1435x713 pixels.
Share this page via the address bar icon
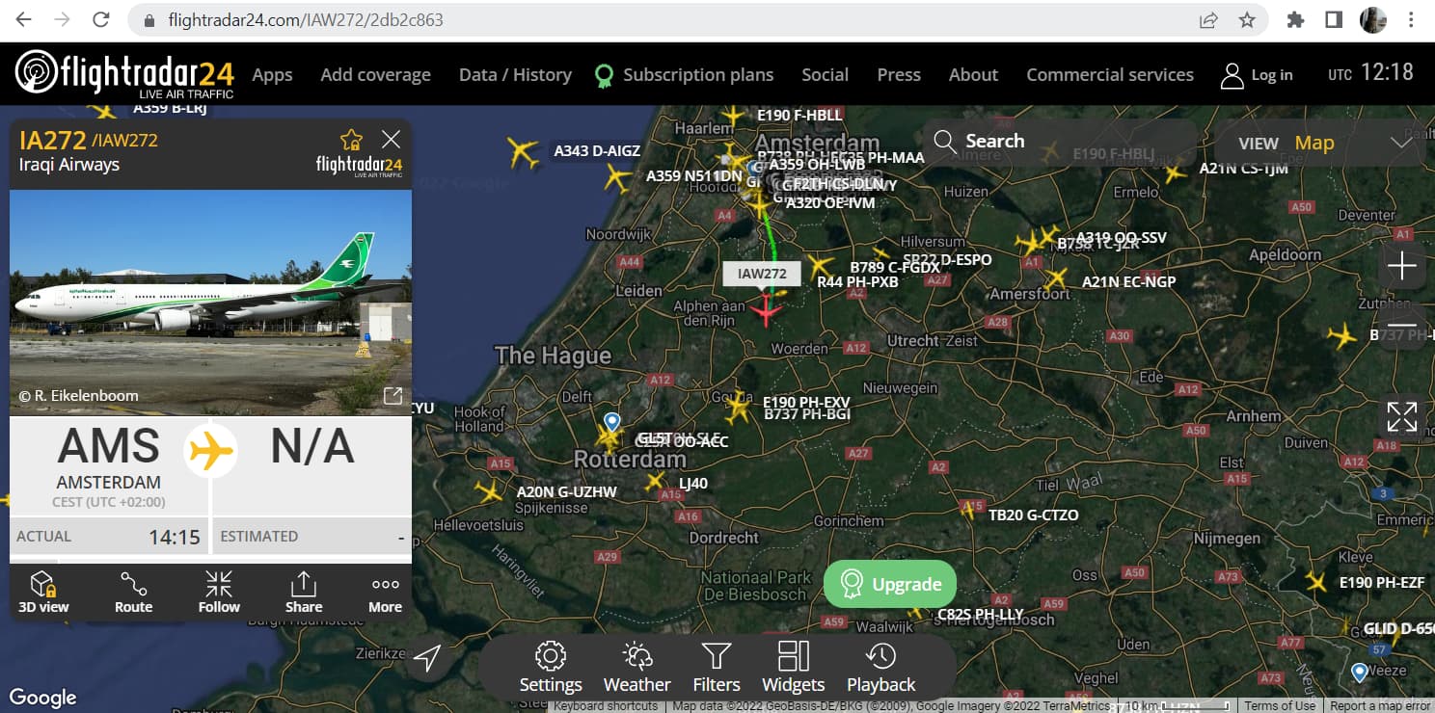(x=1208, y=19)
